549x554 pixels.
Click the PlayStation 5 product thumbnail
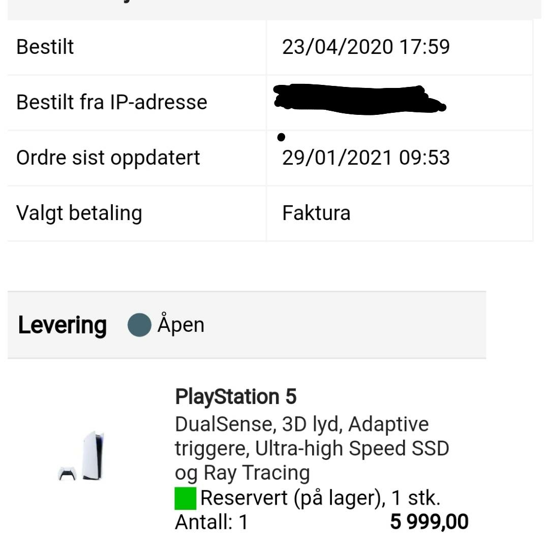point(81,456)
